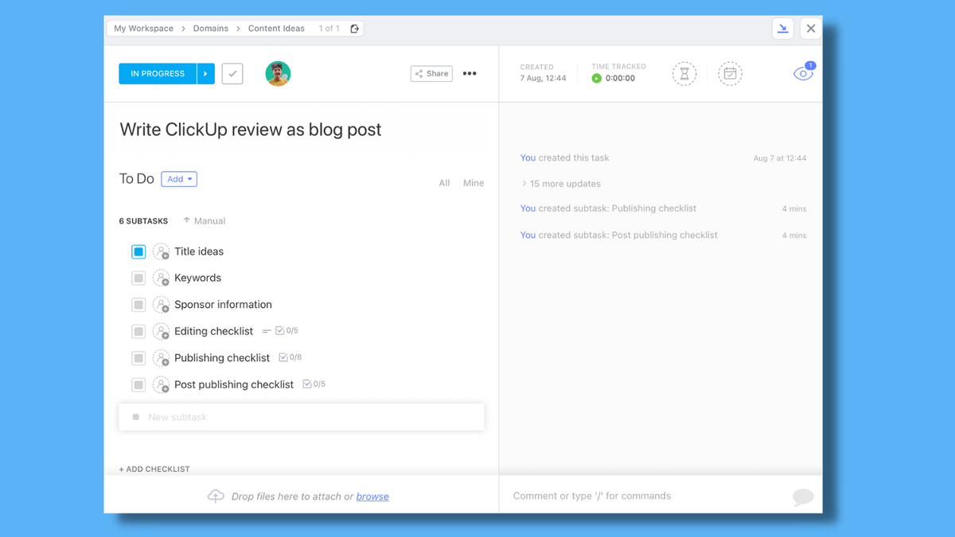Screen dimensions: 955x537
Task: Open the hourglass time estimate icon
Action: (x=684, y=74)
